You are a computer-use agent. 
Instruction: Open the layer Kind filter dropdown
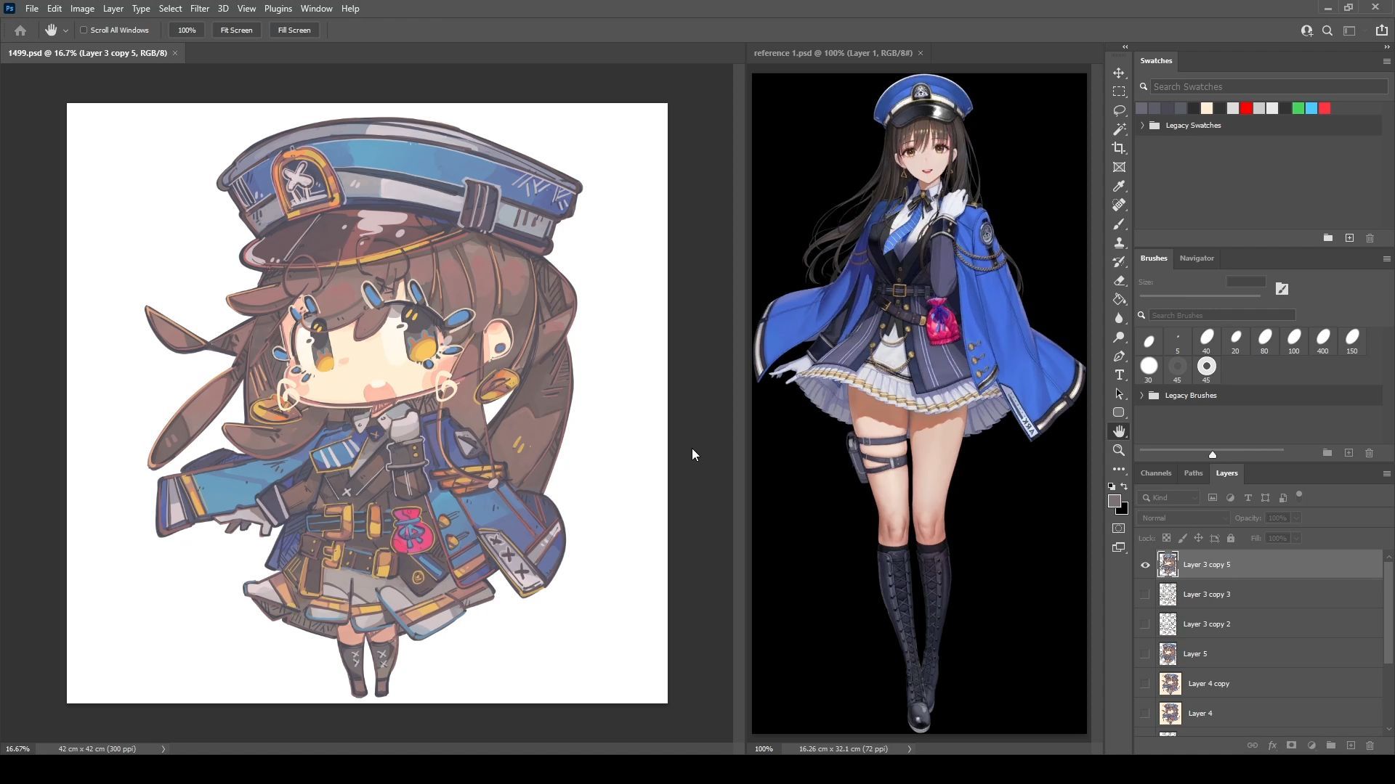pos(1168,498)
